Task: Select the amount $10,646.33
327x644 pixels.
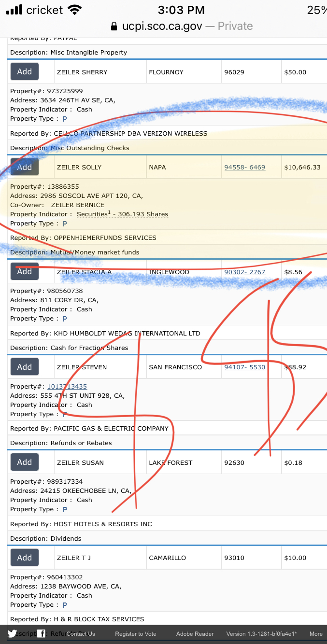Action: [302, 168]
